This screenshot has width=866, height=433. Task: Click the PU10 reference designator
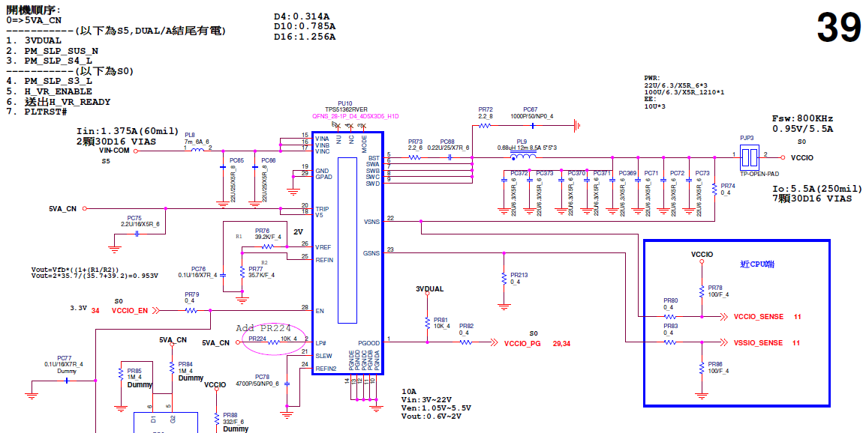(x=345, y=103)
